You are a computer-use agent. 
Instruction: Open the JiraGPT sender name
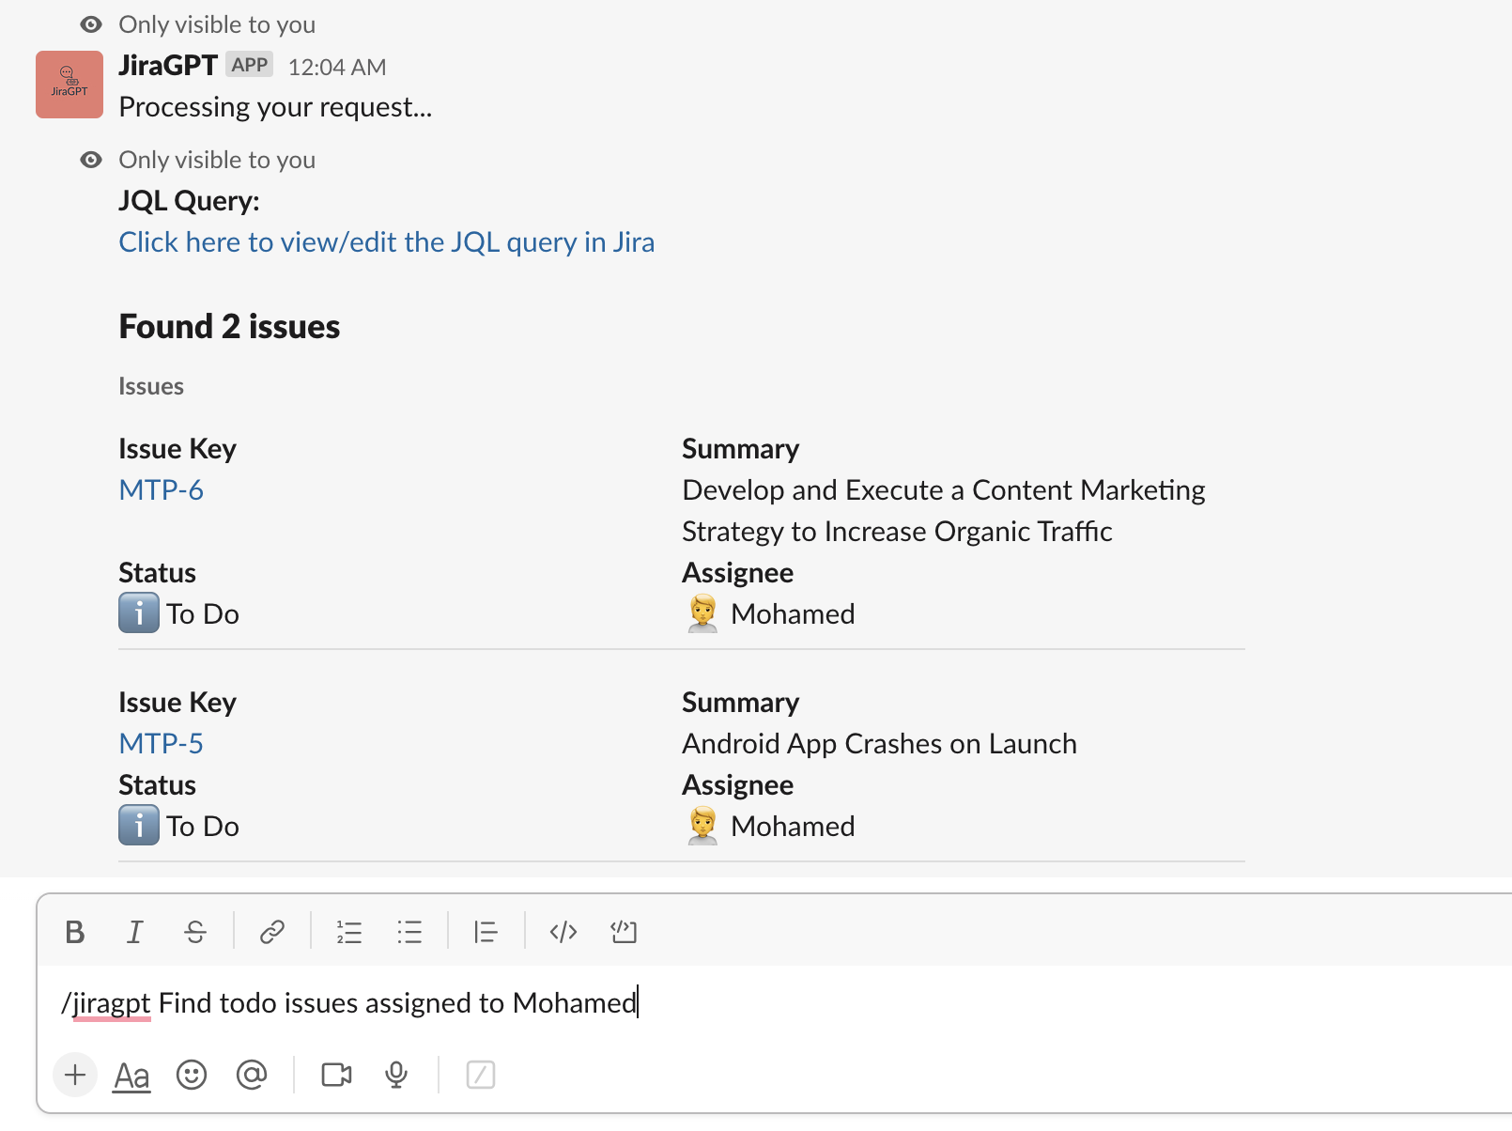[x=168, y=65]
